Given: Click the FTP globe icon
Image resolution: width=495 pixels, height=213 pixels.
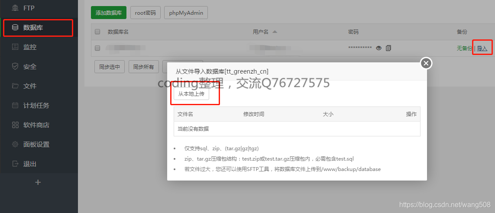Looking at the screenshot, I should coord(15,8).
